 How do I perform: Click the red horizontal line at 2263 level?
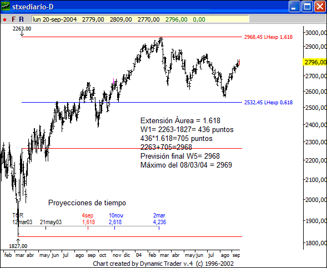(132, 149)
